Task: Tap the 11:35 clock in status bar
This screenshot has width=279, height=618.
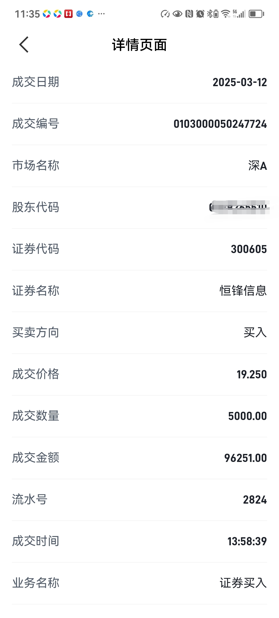Action: click(27, 14)
